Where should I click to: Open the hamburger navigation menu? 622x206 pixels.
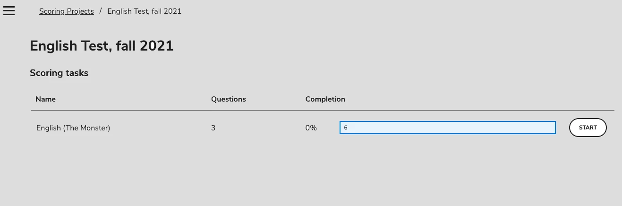click(9, 11)
